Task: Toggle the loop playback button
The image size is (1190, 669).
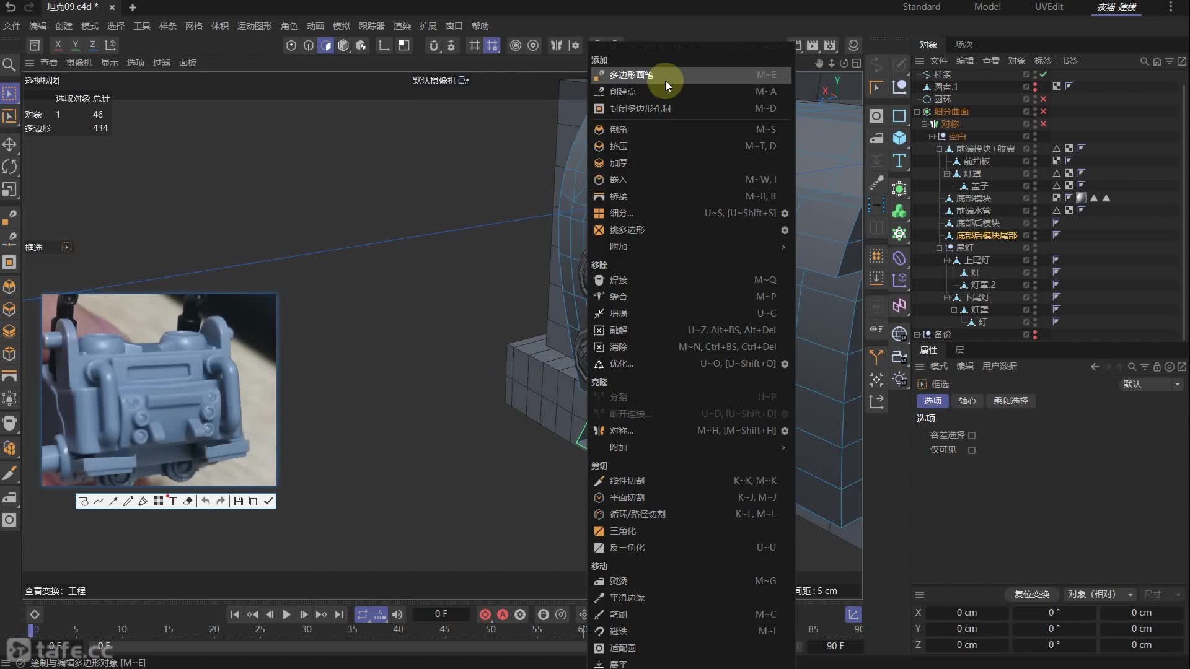Action: pos(363,614)
